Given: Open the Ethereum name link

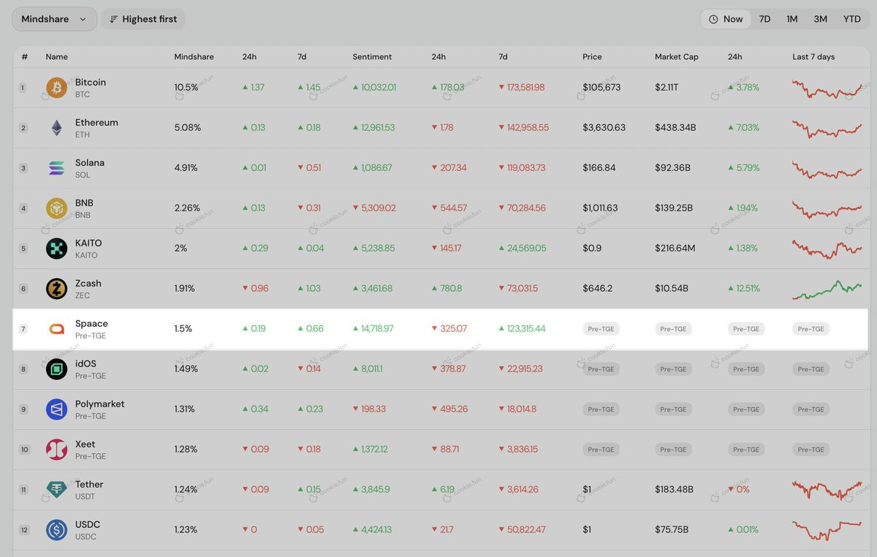Looking at the screenshot, I should point(96,123).
